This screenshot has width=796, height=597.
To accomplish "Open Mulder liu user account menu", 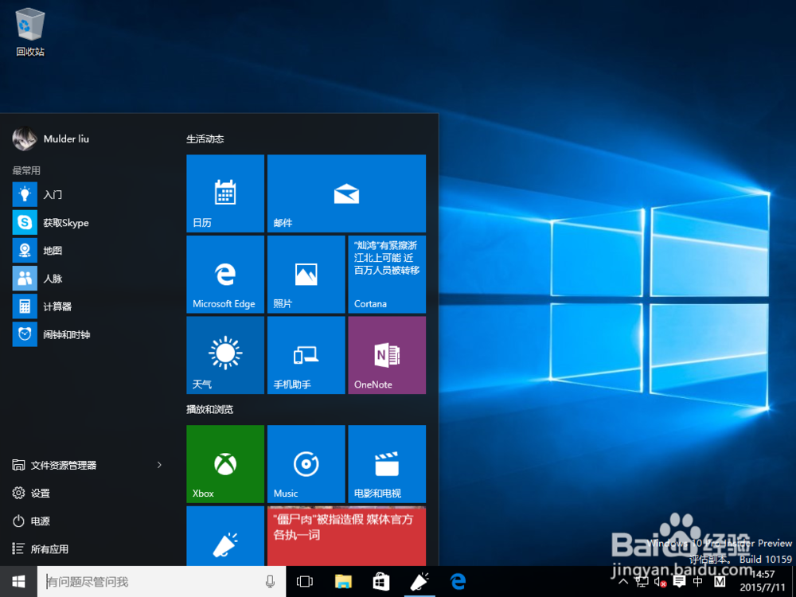I will point(51,139).
